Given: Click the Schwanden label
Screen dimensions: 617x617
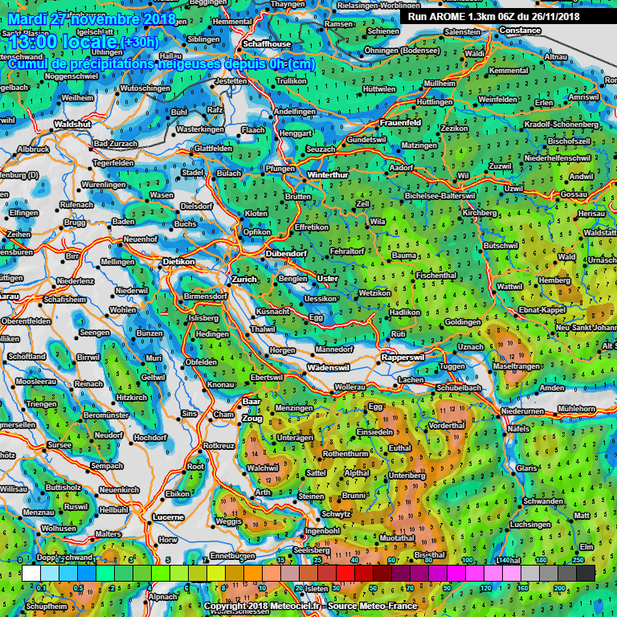Looking at the screenshot, I should [x=543, y=501].
